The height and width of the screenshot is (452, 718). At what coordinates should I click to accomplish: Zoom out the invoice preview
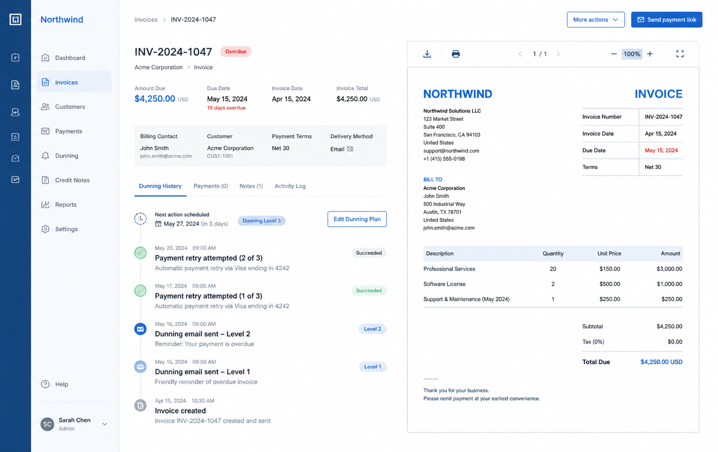tap(613, 54)
